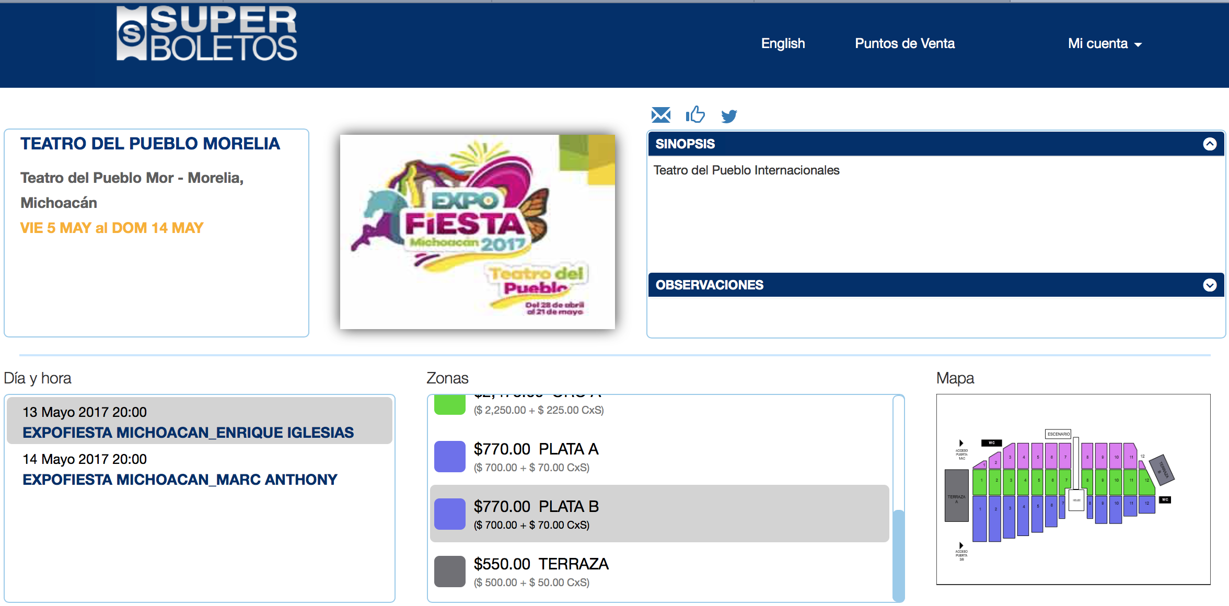This screenshot has height=606, width=1229.
Task: Click the thumbs-up like icon
Action: [695, 114]
